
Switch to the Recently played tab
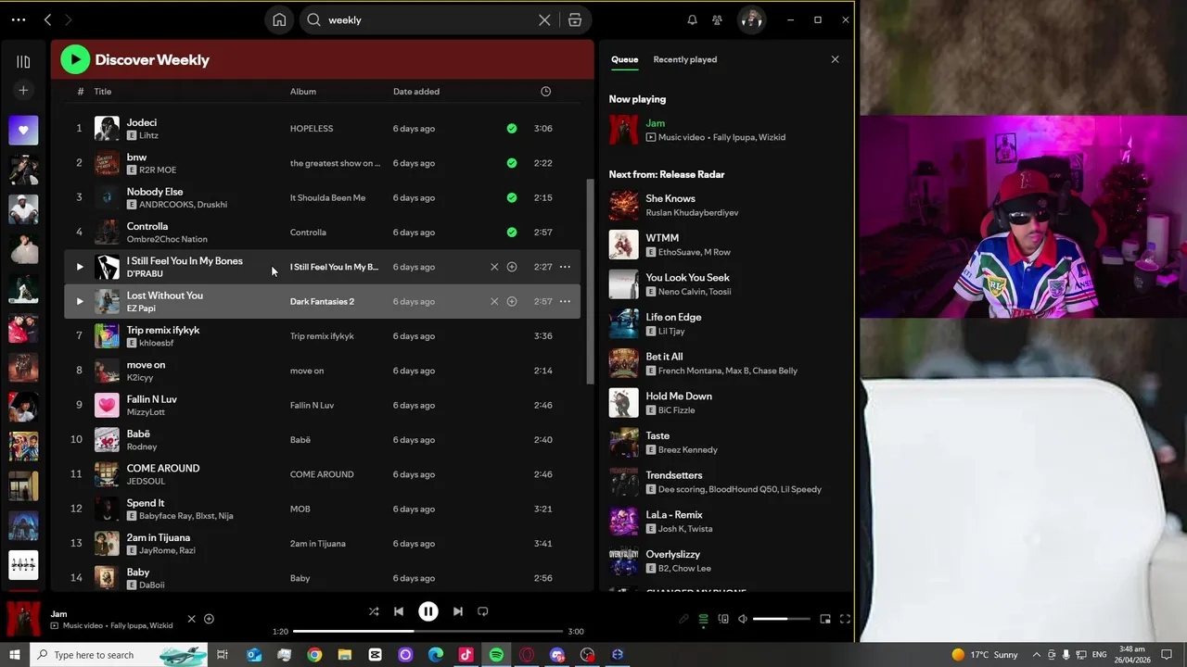pos(684,59)
